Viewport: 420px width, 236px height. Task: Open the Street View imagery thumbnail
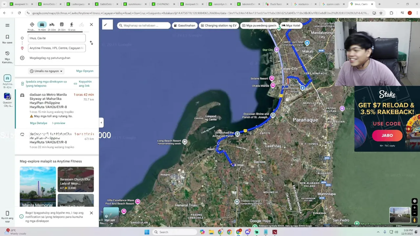pyautogui.click(x=400, y=215)
